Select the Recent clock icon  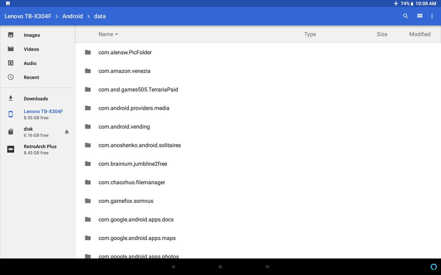point(11,77)
